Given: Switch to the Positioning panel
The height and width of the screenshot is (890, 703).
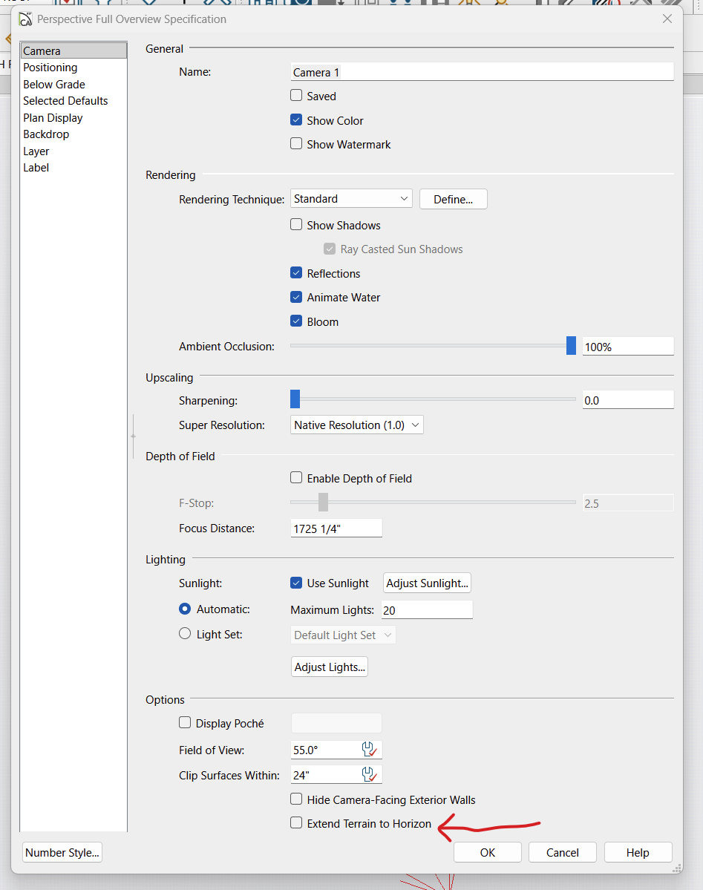Looking at the screenshot, I should coord(50,68).
